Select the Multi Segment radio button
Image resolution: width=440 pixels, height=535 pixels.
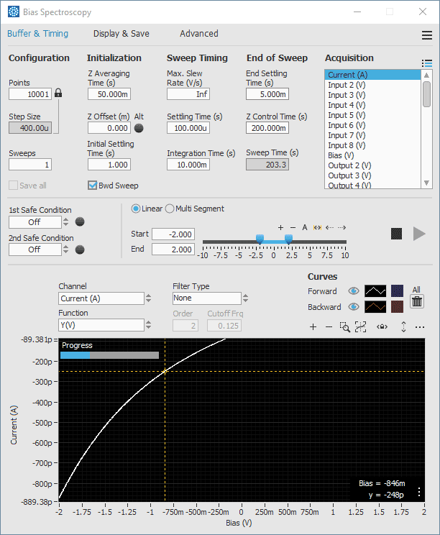coord(170,209)
